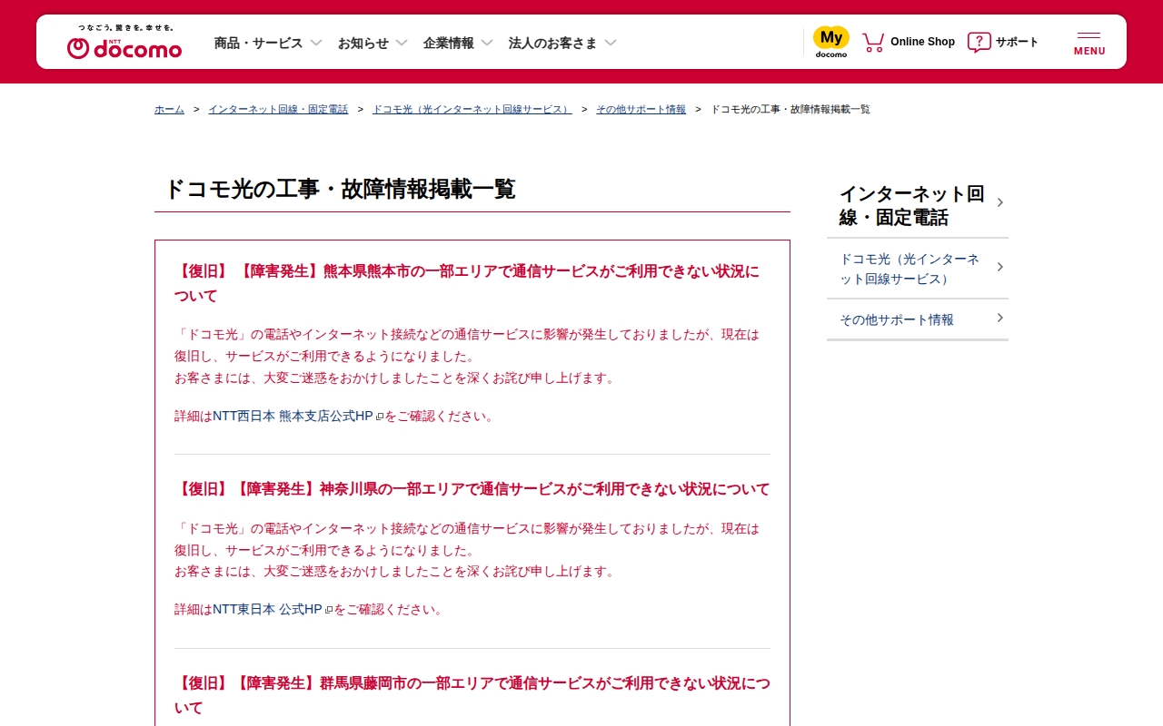Viewport: 1163px width, 726px height.
Task: Click chevron beside ドコモ光 sidebar item
Action: point(999,267)
